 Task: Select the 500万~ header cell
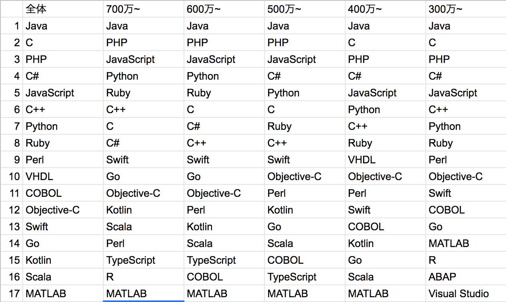point(284,10)
